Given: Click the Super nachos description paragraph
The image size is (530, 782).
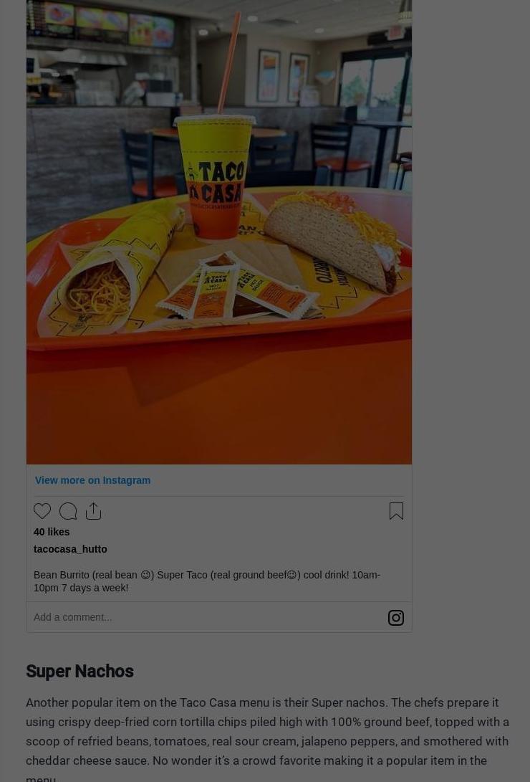Looking at the screenshot, I should coord(267,741).
